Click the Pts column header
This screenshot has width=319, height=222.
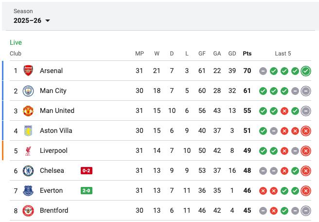click(247, 54)
